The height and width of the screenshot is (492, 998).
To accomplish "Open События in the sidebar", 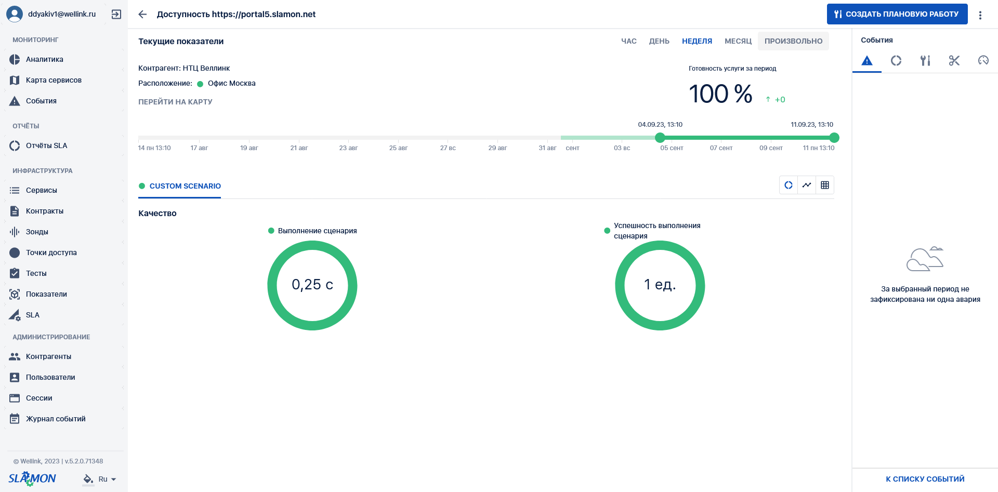I will pyautogui.click(x=64, y=101).
